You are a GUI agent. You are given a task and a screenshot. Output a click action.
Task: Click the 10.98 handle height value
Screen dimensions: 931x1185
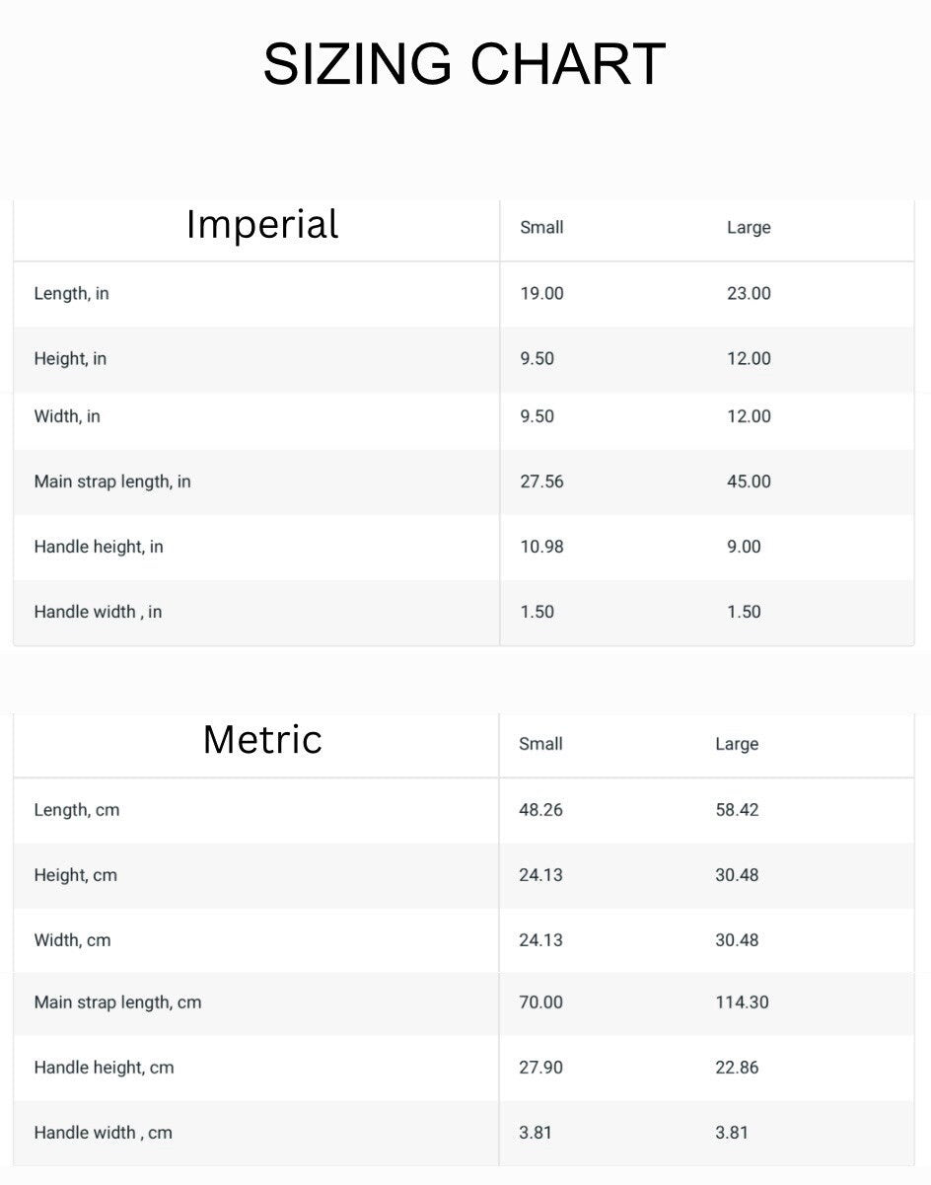pos(541,547)
